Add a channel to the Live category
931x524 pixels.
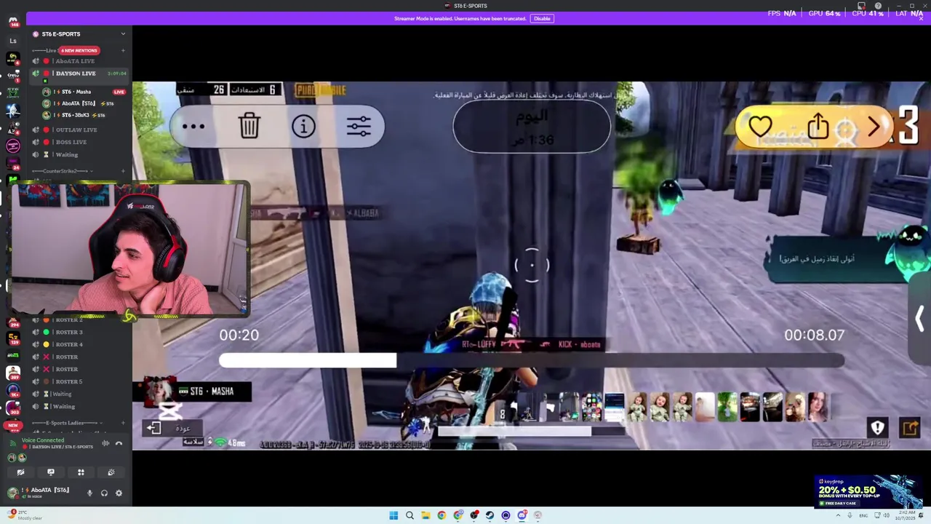pos(123,50)
